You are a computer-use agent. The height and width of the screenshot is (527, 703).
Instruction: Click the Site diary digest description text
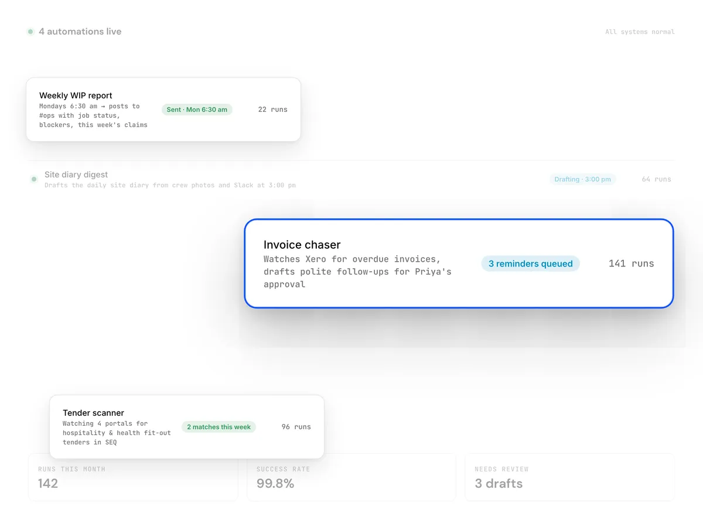point(170,185)
